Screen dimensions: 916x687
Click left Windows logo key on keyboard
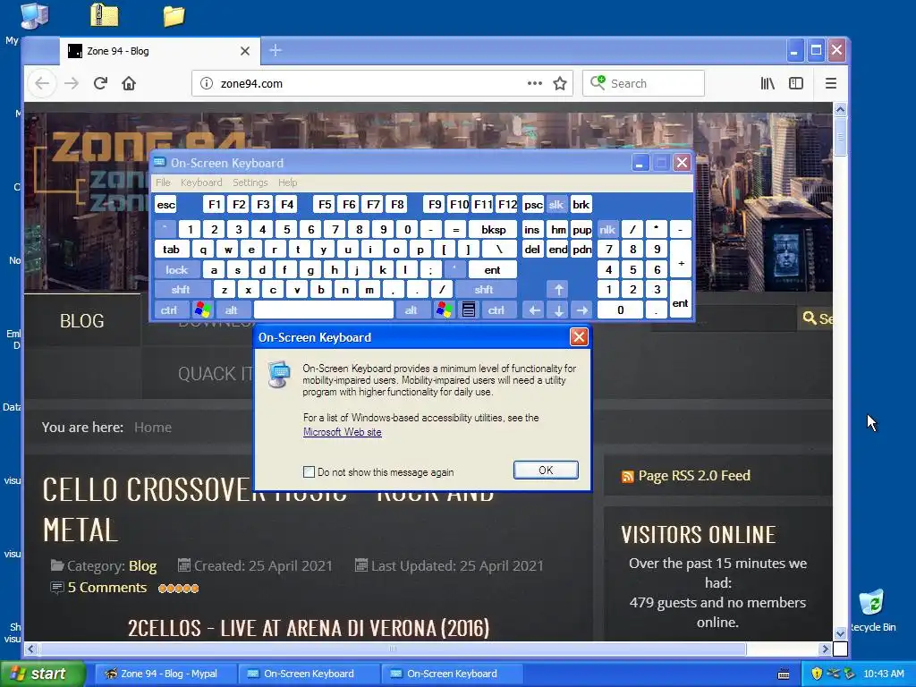click(x=203, y=310)
